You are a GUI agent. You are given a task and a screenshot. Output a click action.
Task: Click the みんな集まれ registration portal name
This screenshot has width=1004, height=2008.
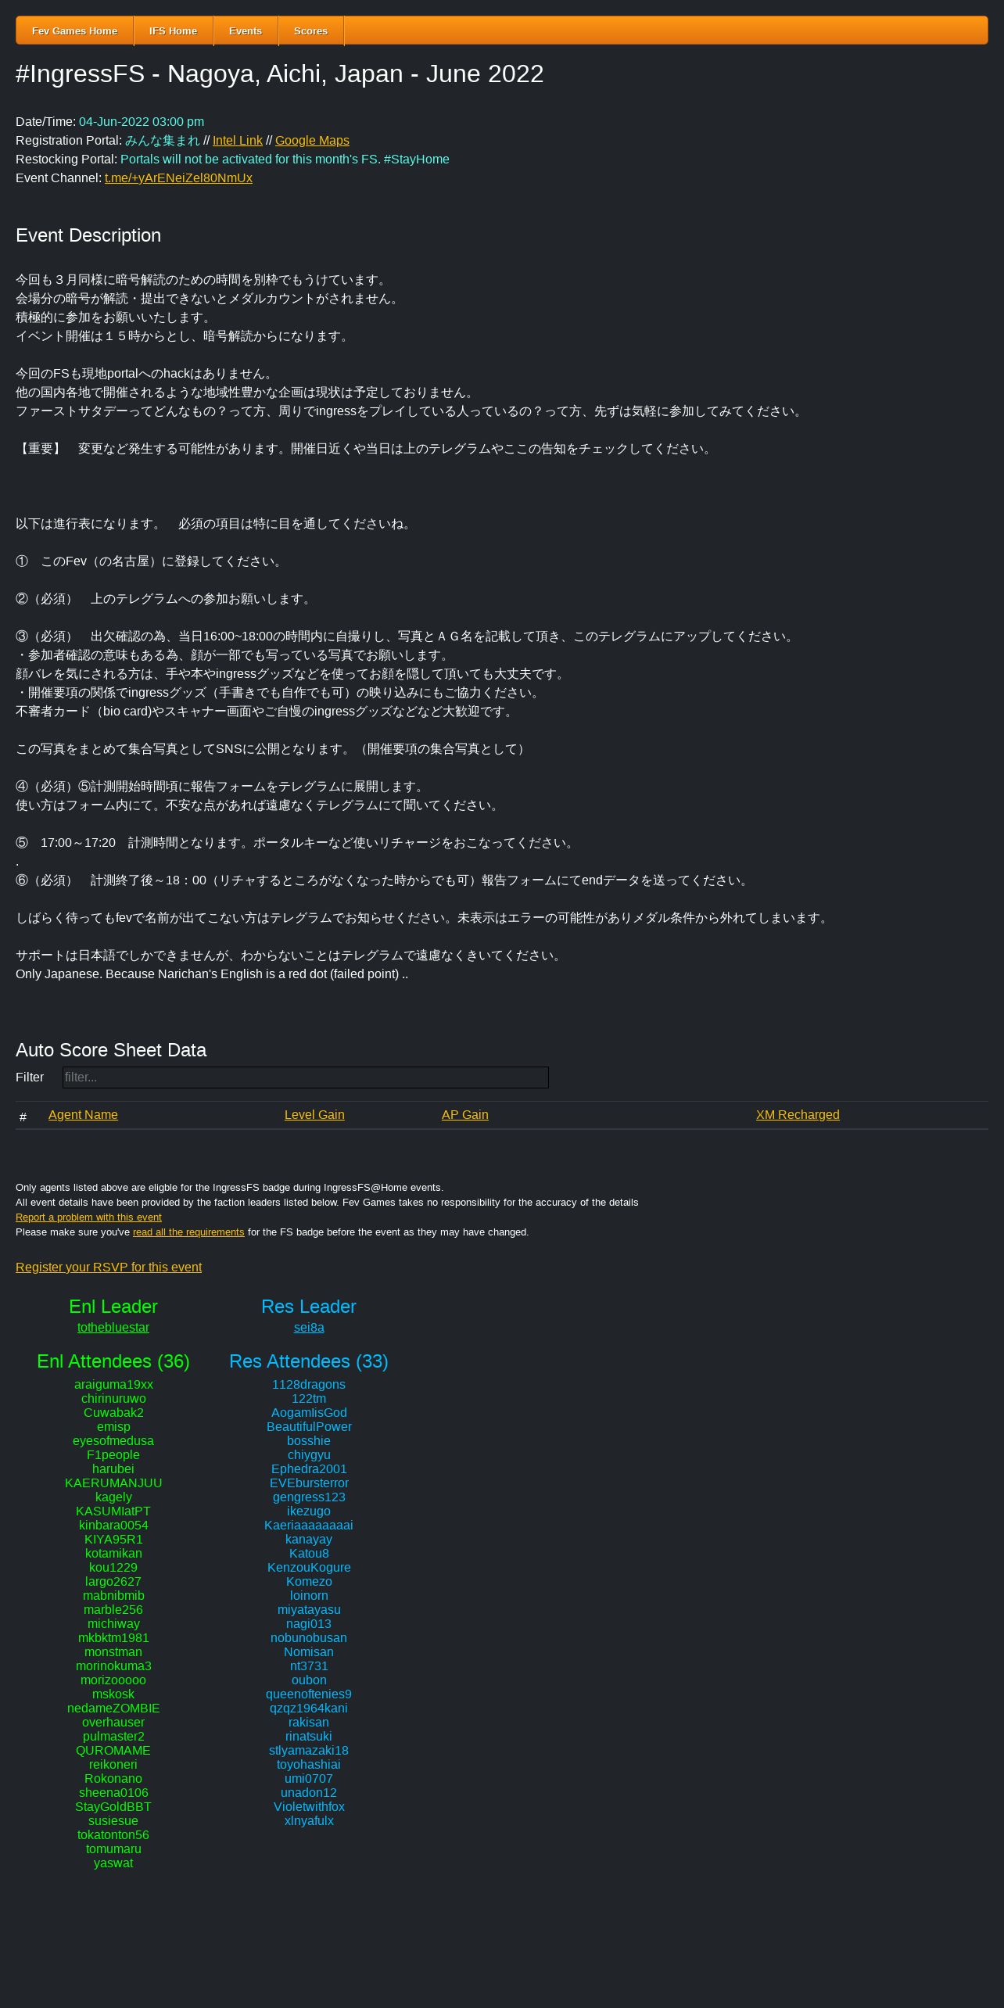pos(163,141)
